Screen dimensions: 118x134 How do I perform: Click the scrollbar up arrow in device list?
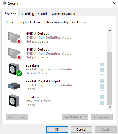coord(110,30)
